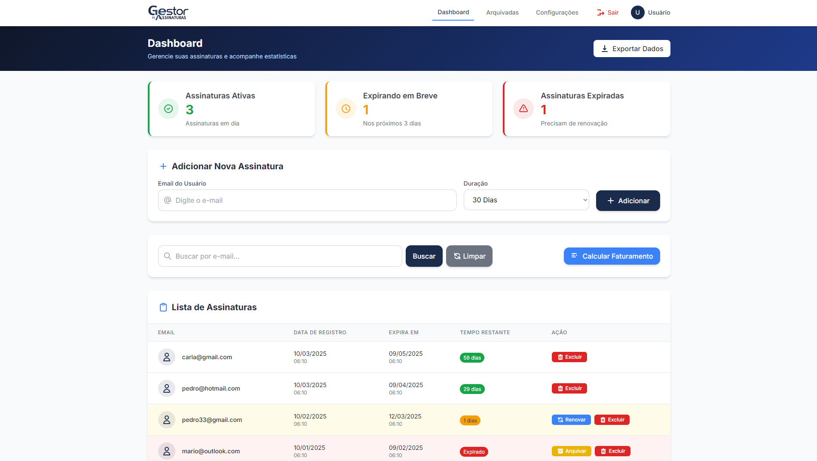Click the magnifier icon in the search box
Image resolution: width=817 pixels, height=461 pixels.
click(x=168, y=256)
